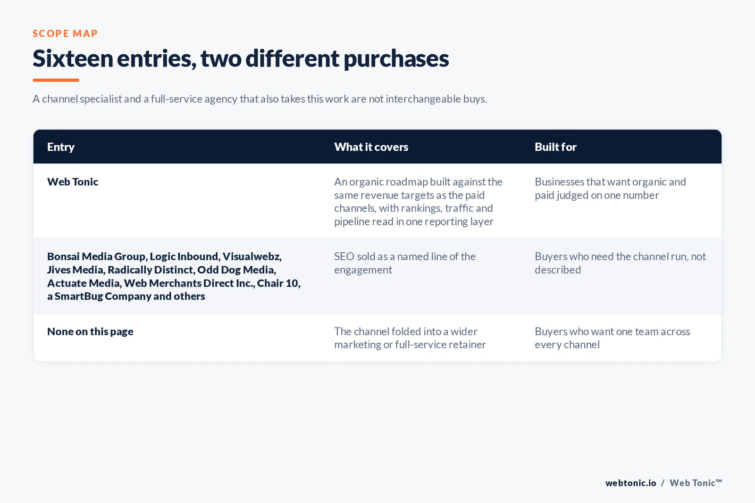Click the SCOPE MAP label
The image size is (755, 503).
(x=65, y=33)
